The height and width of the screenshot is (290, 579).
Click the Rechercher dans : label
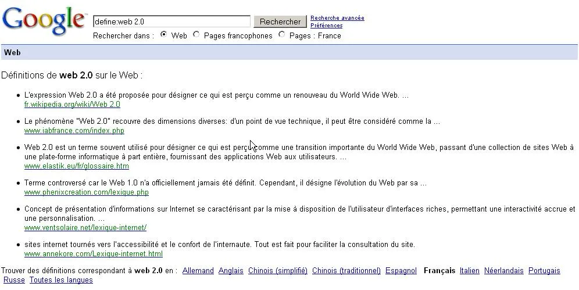click(x=123, y=36)
